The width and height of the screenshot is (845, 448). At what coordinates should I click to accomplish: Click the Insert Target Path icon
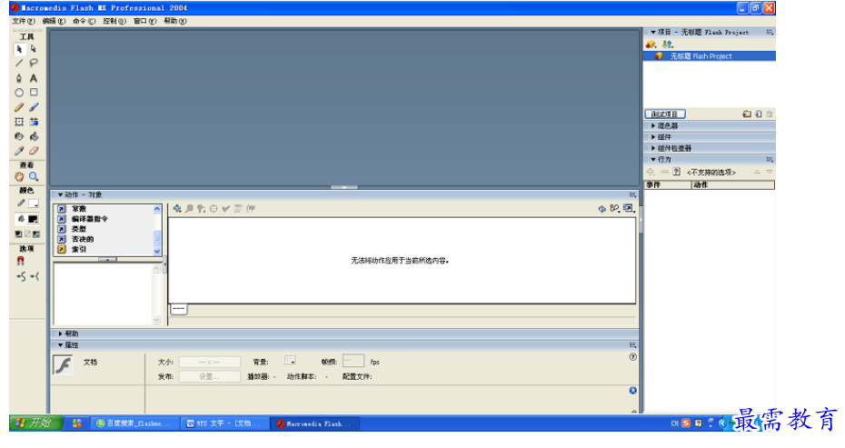[214, 209]
